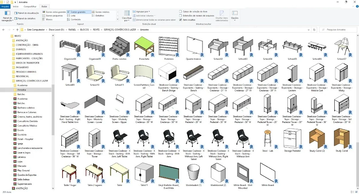This screenshot has height=194, width=359.
Task: Select the Supermercado tree item
Action: click(25, 184)
